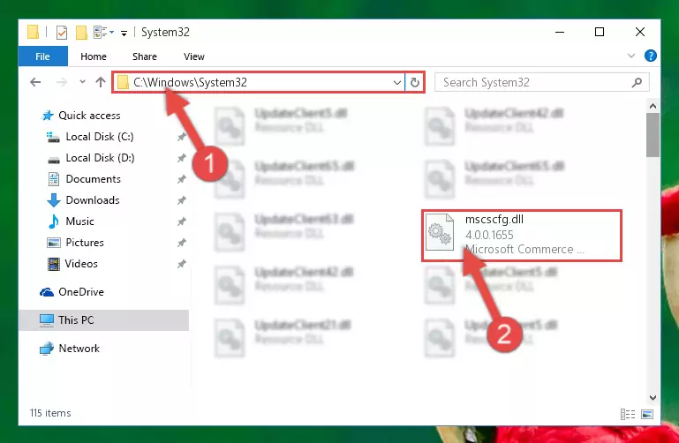This screenshot has width=679, height=443.
Task: Click the scroll up arrow of file list
Action: [653, 106]
